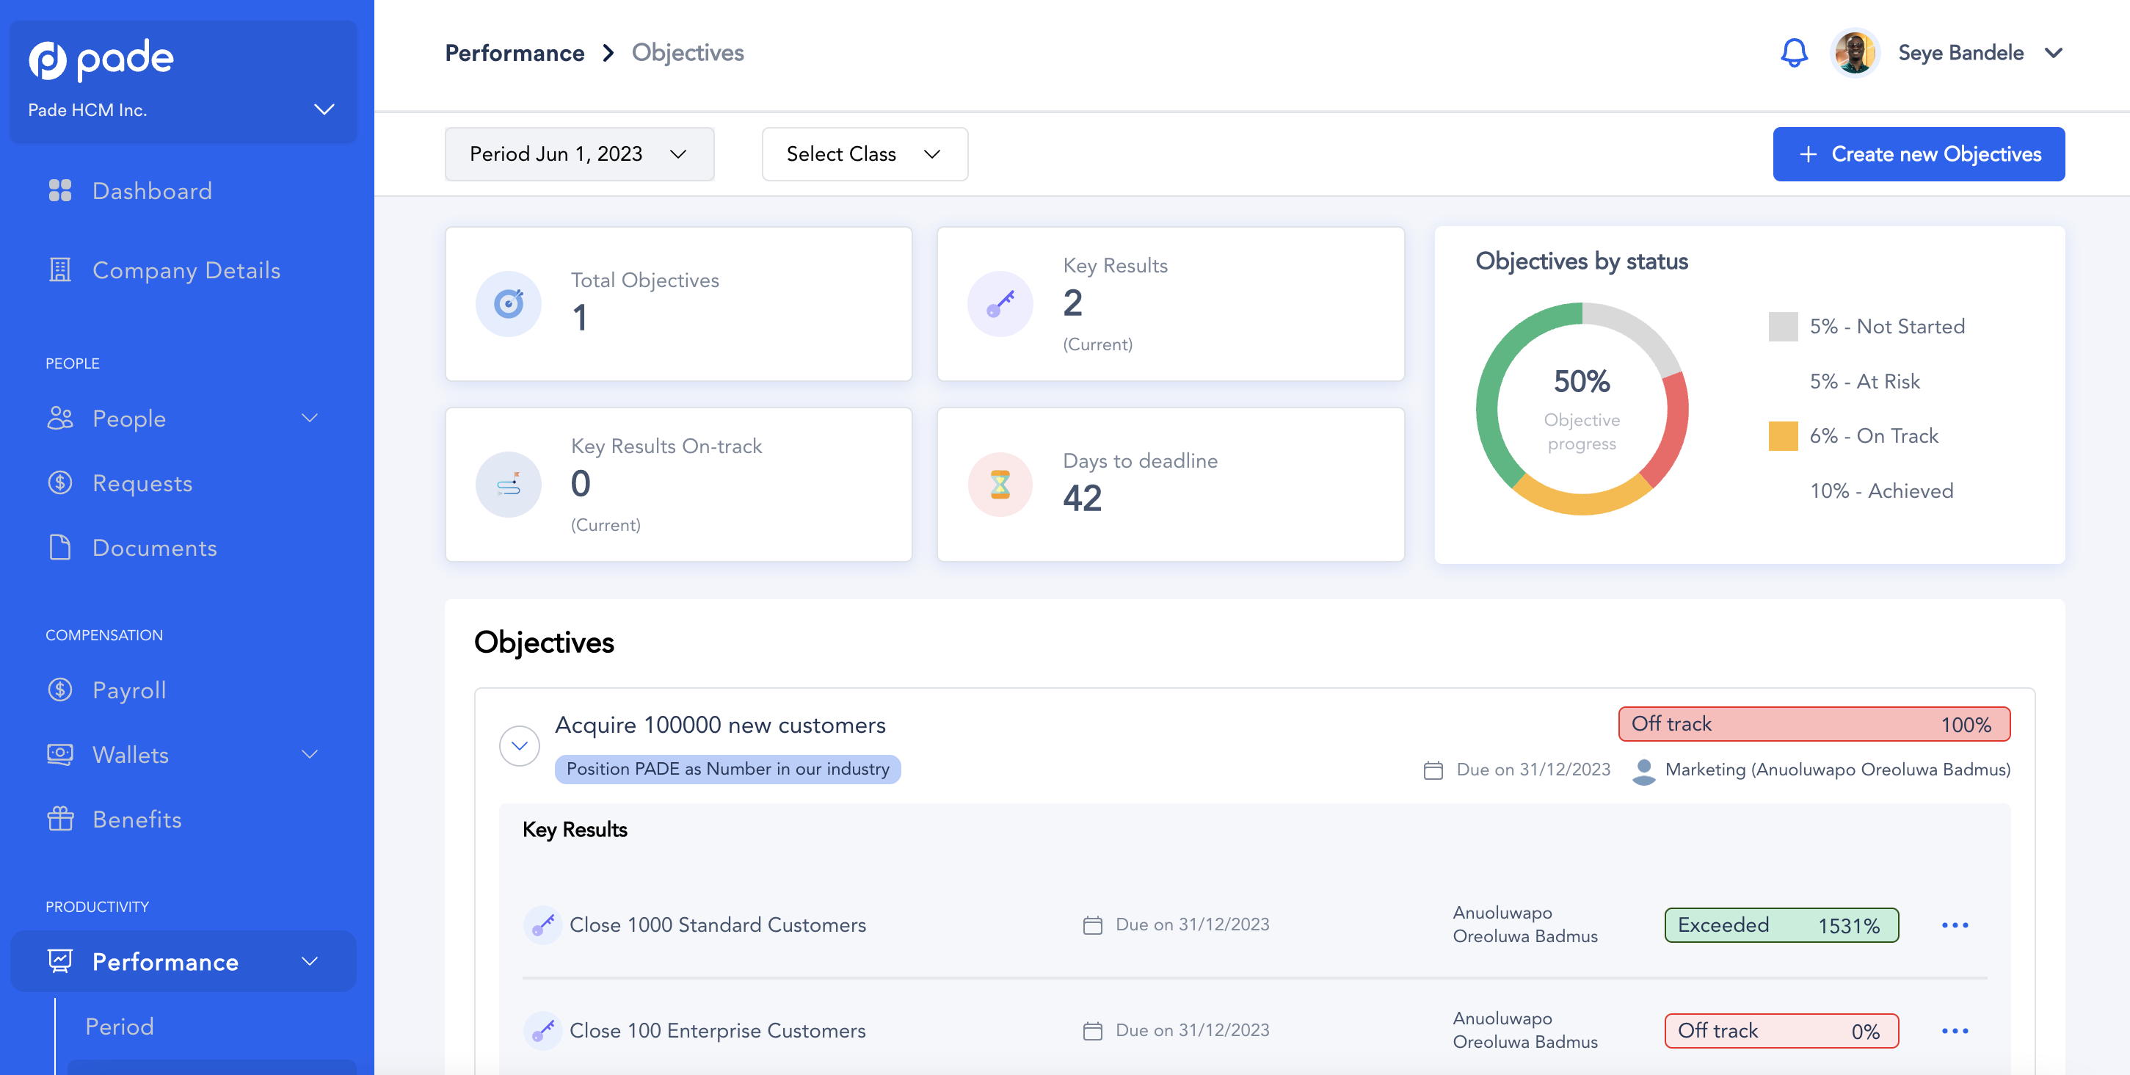Open the Select Class dropdown

[864, 153]
